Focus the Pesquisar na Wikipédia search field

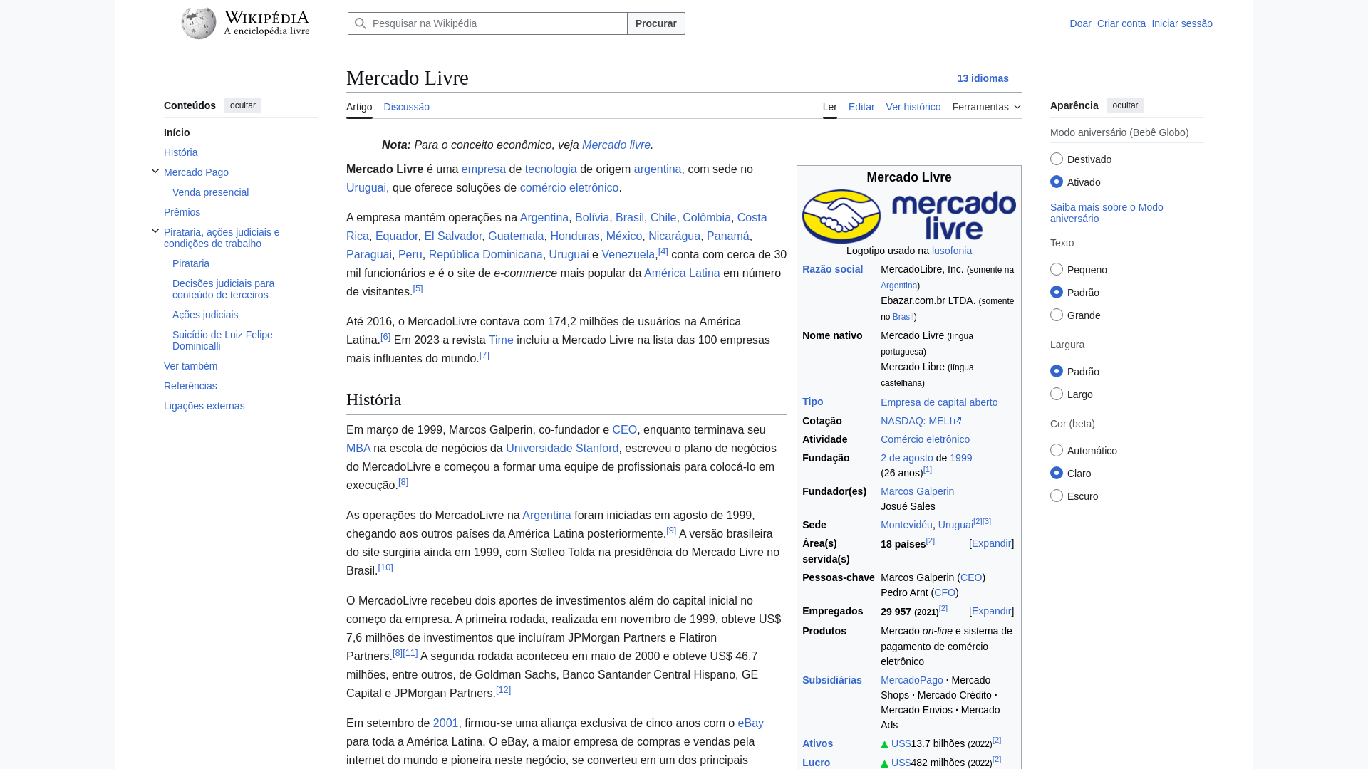pos(487,23)
